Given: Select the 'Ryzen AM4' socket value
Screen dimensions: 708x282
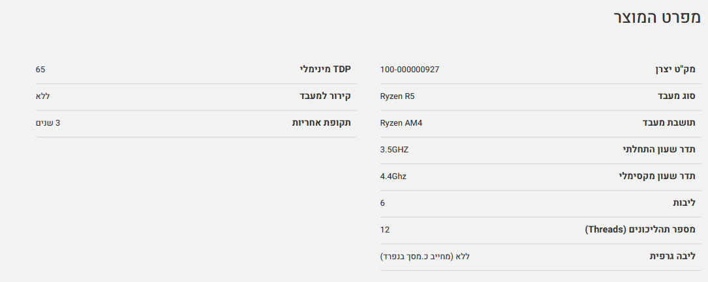Looking at the screenshot, I should (x=401, y=122).
